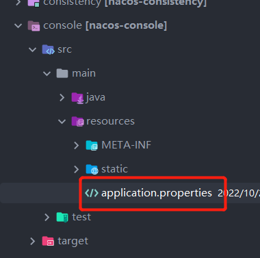Collapse the src folder chevron

pyautogui.click(x=33, y=49)
